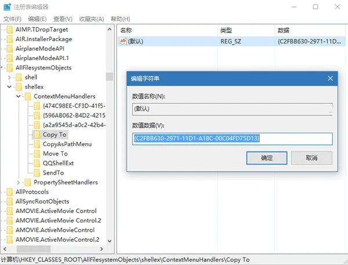Collapse the ContextMenuHandlers node
The width and height of the screenshot is (348, 265).
(x=19, y=96)
